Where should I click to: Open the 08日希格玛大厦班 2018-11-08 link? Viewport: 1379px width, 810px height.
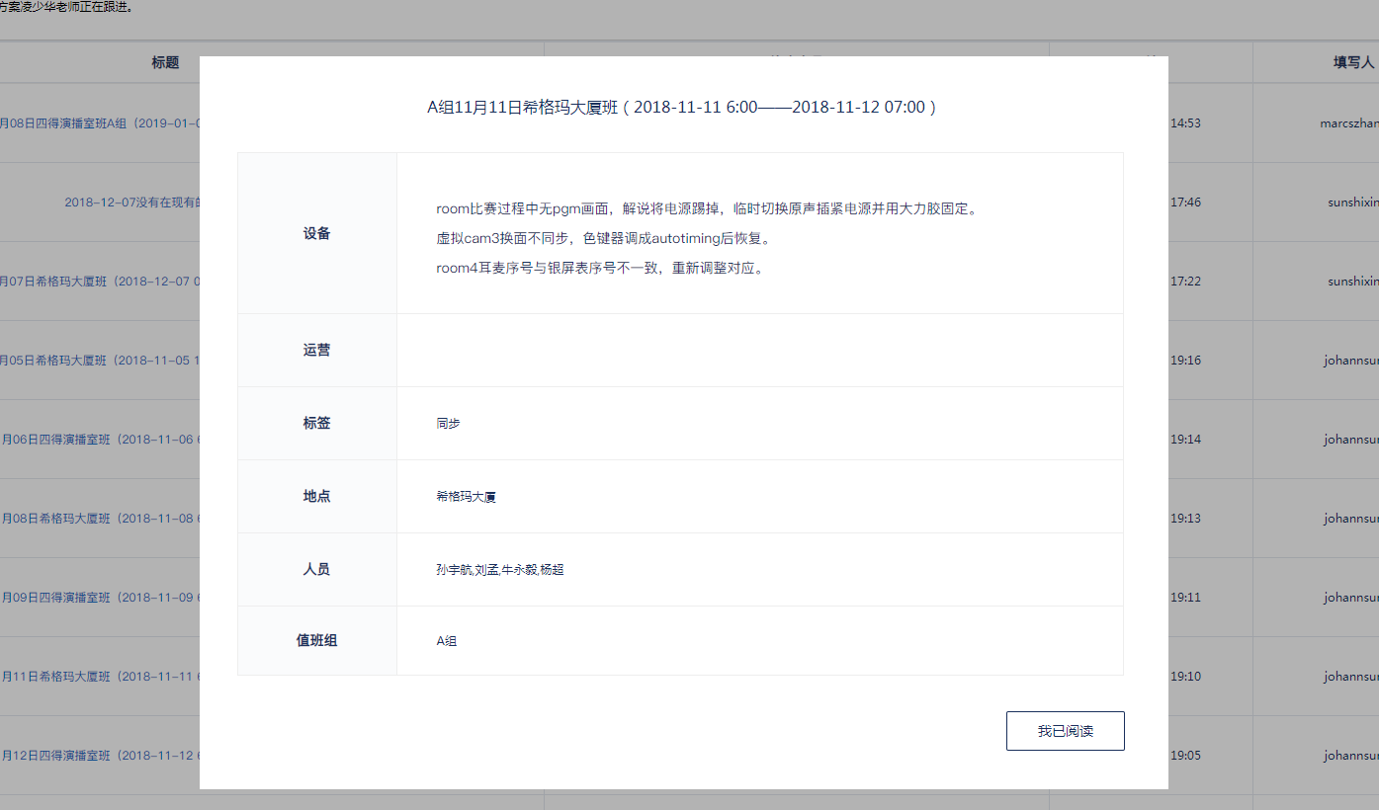pyautogui.click(x=100, y=519)
